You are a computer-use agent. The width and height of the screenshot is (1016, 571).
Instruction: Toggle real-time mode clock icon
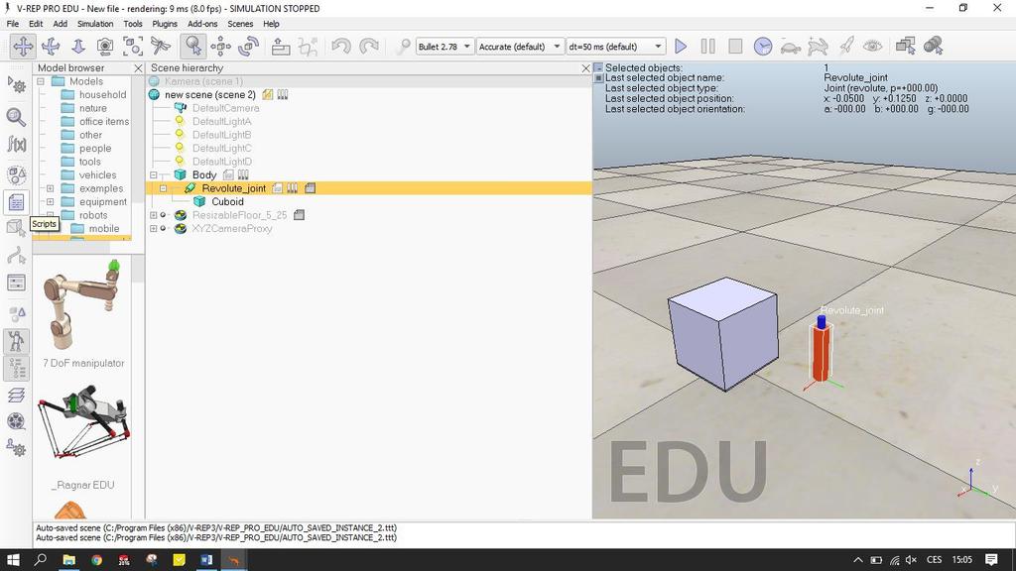763,46
